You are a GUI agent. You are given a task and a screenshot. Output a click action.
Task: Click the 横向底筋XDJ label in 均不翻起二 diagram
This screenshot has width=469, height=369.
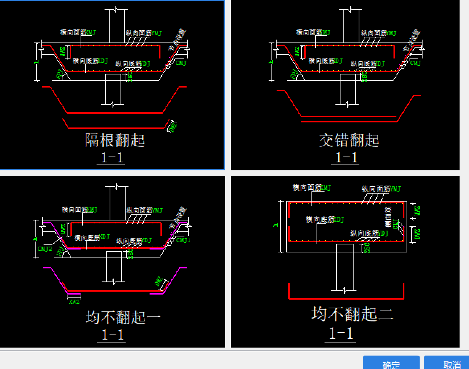tap(325, 219)
